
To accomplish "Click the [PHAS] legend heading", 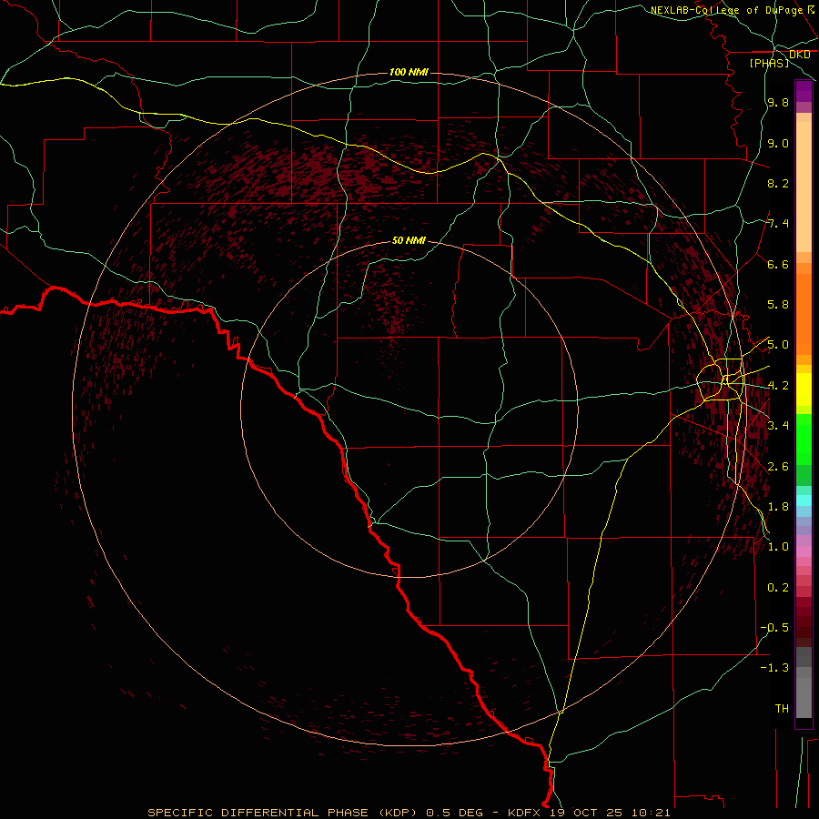I will point(769,63).
